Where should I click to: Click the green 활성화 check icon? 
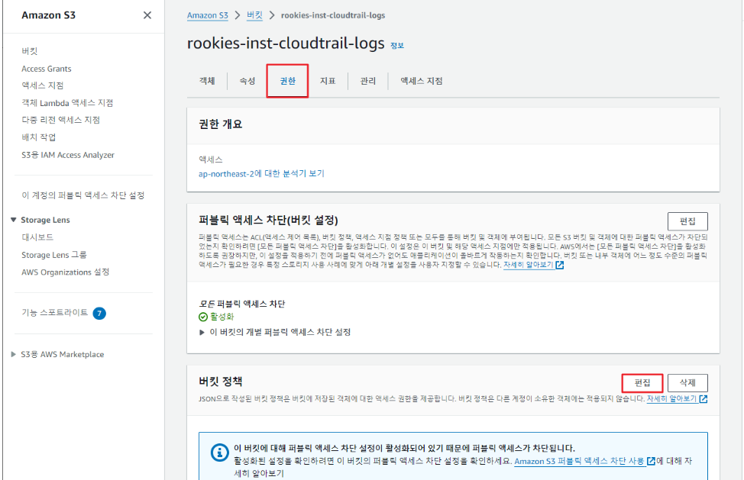coord(203,317)
